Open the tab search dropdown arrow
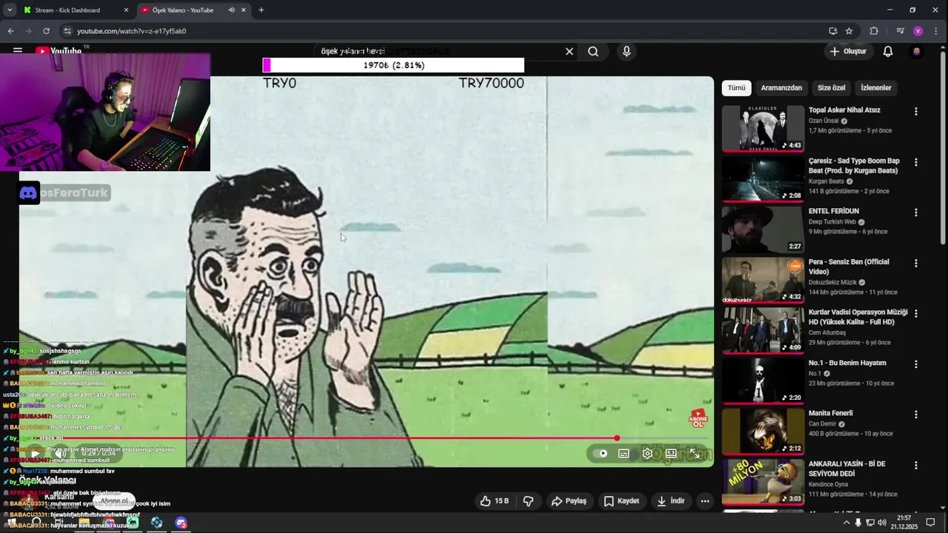948x533 pixels. point(10,10)
